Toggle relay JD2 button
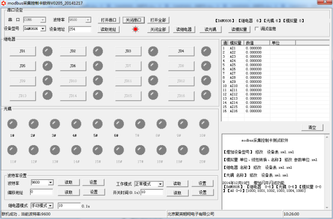Screen dimensions: 333x219 tap(73, 51)
